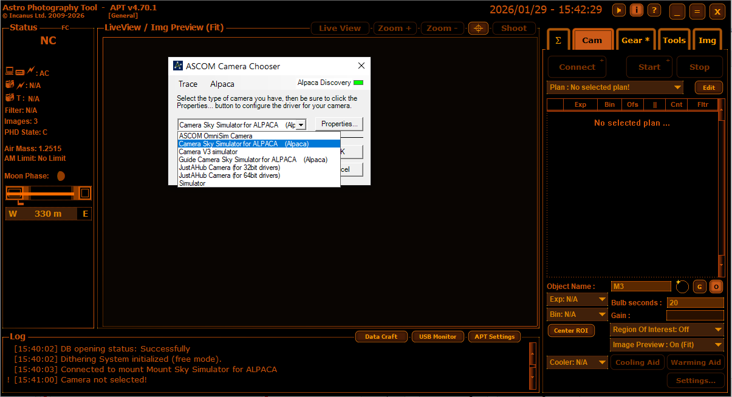Click the crosshair icon in LiveView toolbar

click(x=478, y=29)
